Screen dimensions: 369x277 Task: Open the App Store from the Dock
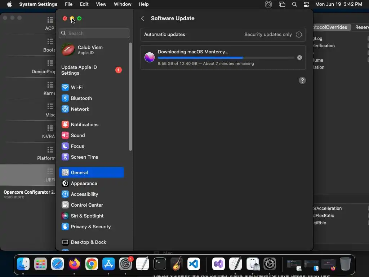108,264
